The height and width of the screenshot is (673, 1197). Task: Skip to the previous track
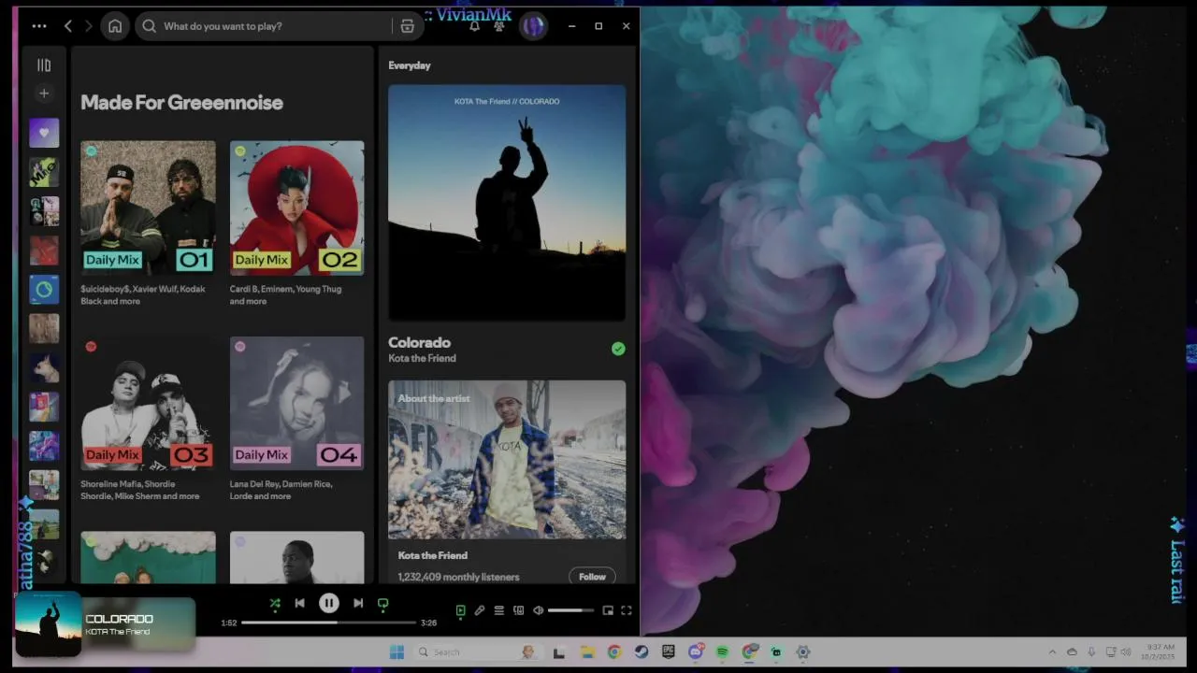[299, 604]
